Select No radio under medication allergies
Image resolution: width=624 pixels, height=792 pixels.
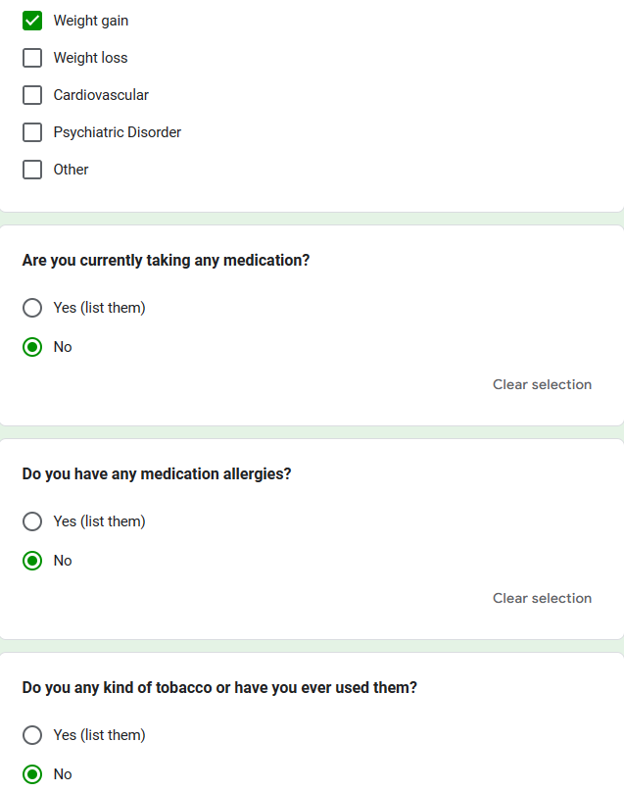tap(32, 561)
